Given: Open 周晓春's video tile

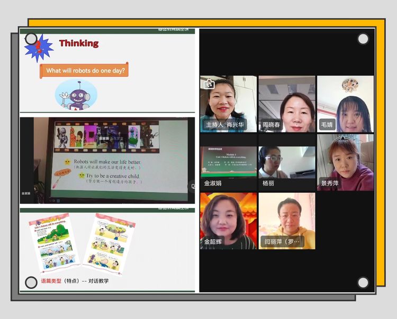Looking at the screenshot, I should coord(287,104).
